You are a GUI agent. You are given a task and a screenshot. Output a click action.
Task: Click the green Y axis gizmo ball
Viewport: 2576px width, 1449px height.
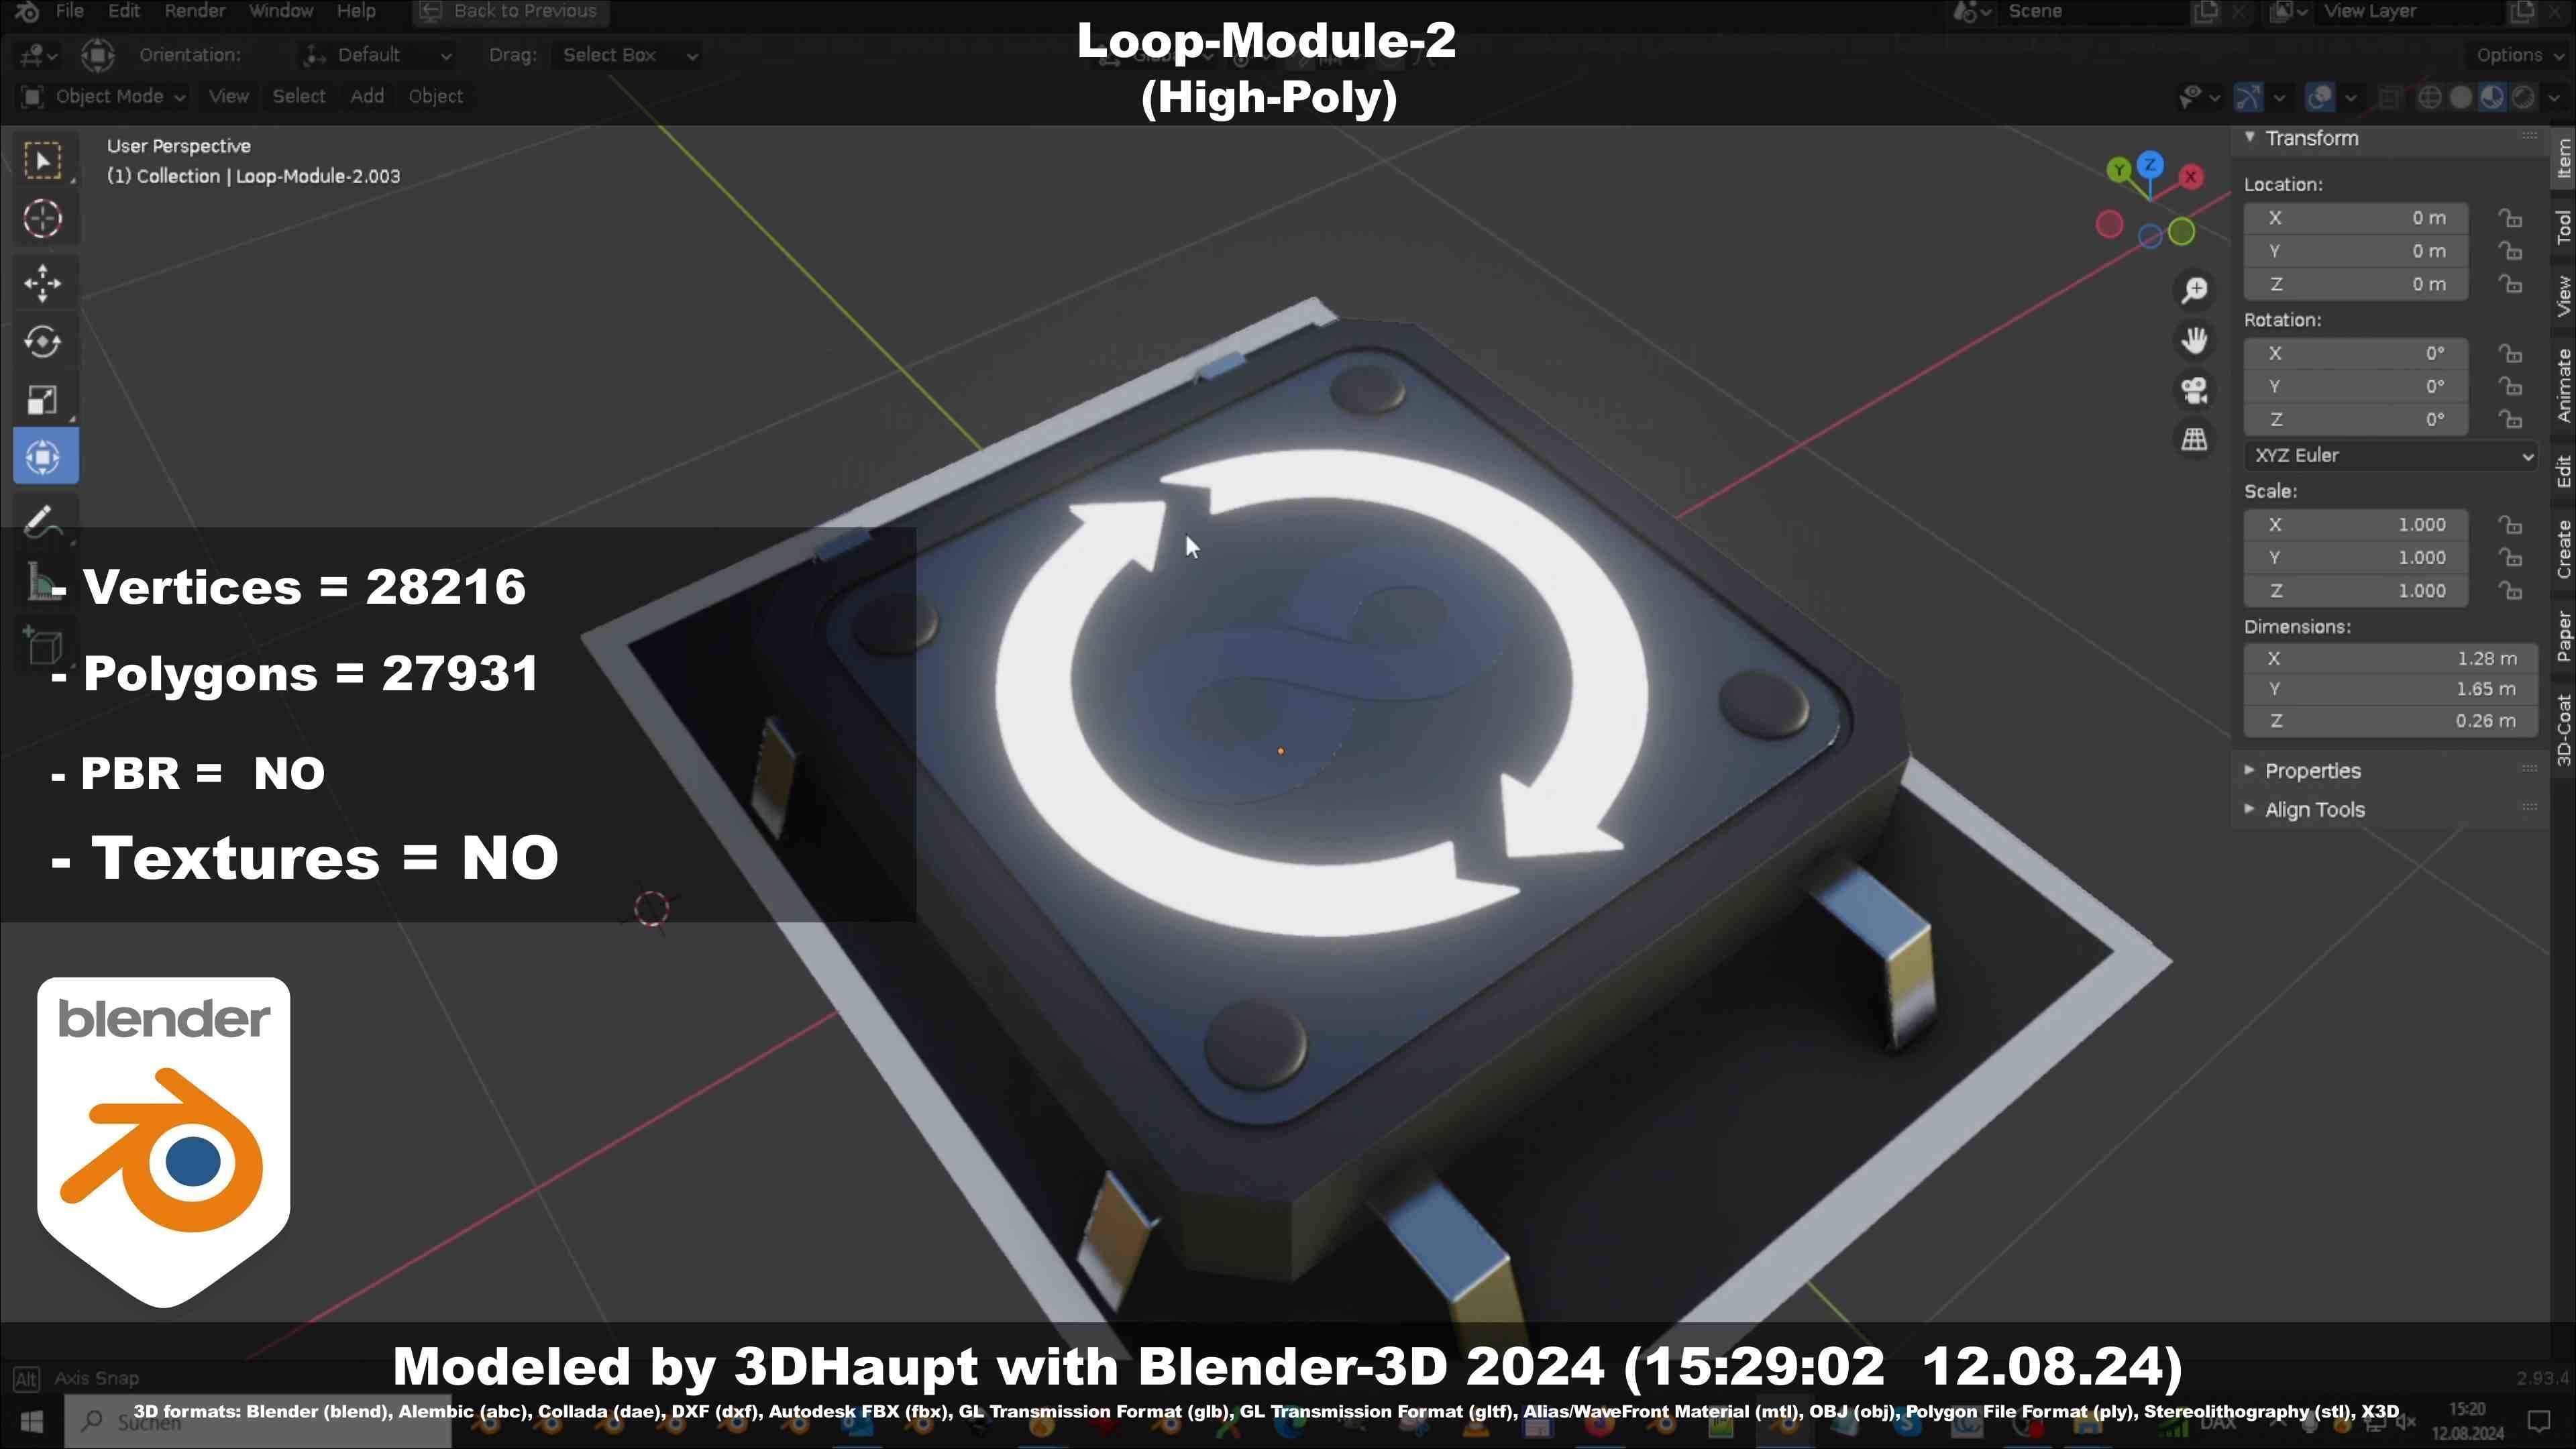pyautogui.click(x=2118, y=170)
